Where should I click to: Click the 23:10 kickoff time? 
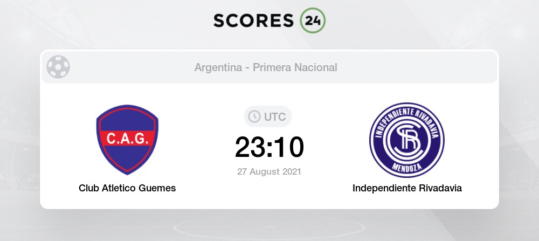[x=269, y=148]
